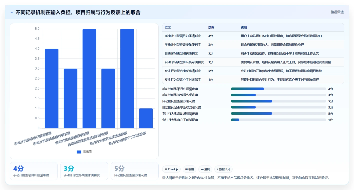Viewport: 354px width, 190px height.
Task: Click description 其设计目标偏向专注行为
Action: [x=257, y=80]
